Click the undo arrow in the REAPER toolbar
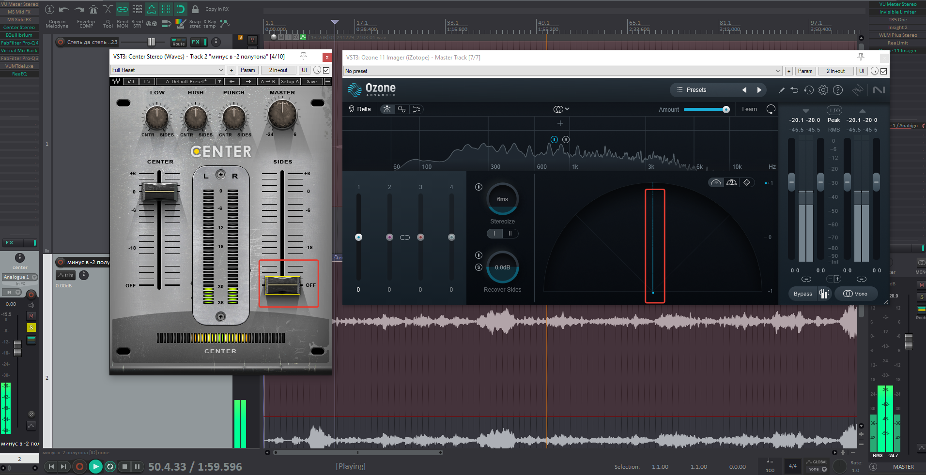Viewport: 926px width, 475px height. click(63, 9)
